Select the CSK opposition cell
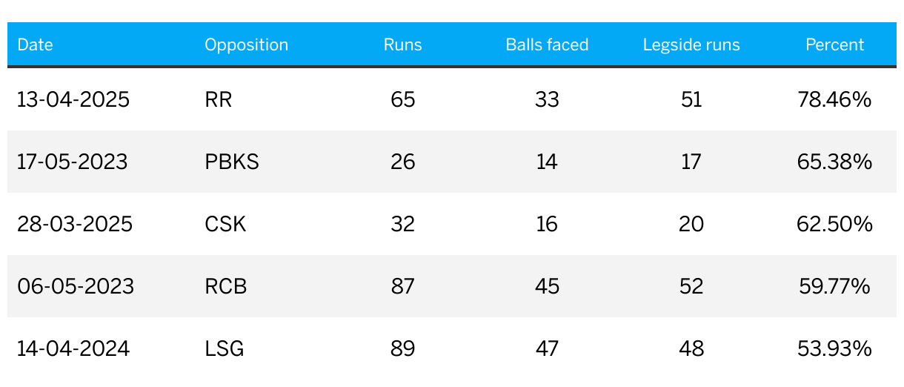904x387 pixels. pos(225,224)
